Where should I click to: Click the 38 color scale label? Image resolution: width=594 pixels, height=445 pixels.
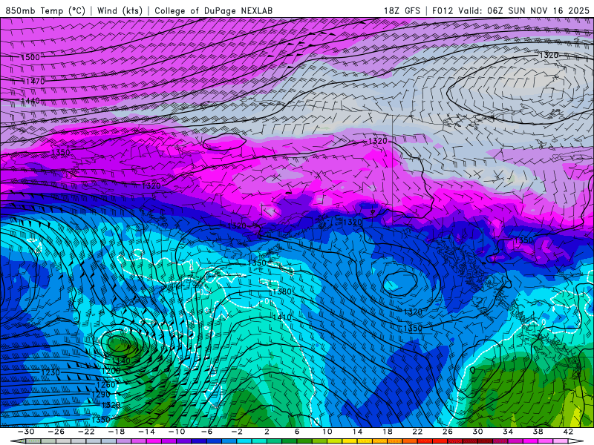[x=538, y=432]
